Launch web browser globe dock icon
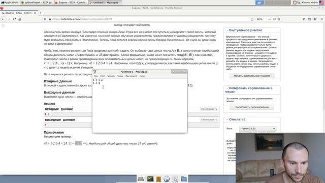Viewport: 325px width, 183px height. [167, 179]
